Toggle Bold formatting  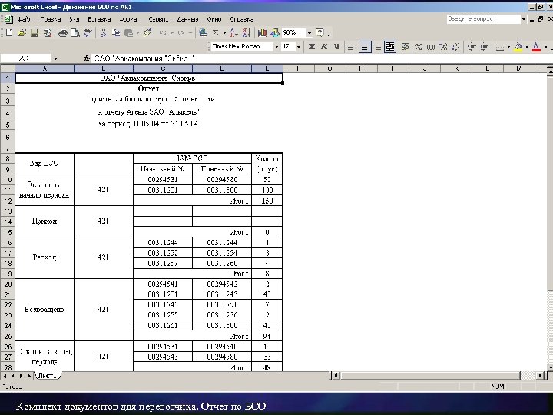311,47
